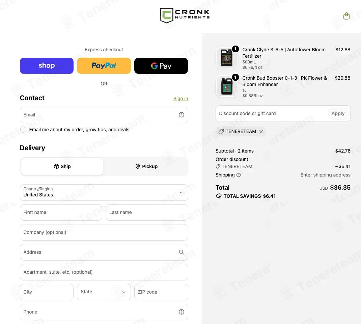
Task: Focus the ZIP code field
Action: tap(161, 292)
